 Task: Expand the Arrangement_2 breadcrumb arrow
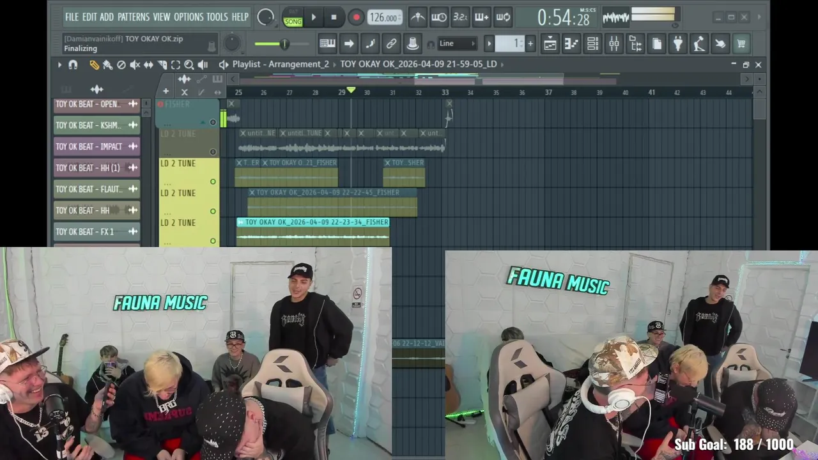[x=335, y=65]
